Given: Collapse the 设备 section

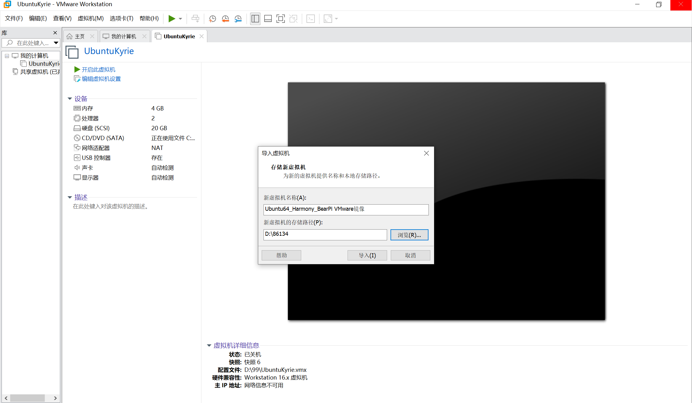Looking at the screenshot, I should click(70, 99).
